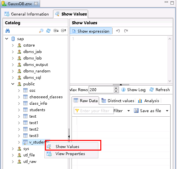Click the expand all icon in Catalog toolbar
This screenshot has height=169, width=177.
pos(56,31)
